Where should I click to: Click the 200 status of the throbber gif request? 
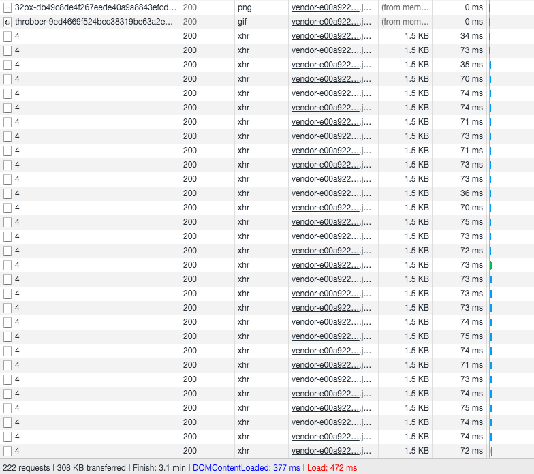point(190,22)
